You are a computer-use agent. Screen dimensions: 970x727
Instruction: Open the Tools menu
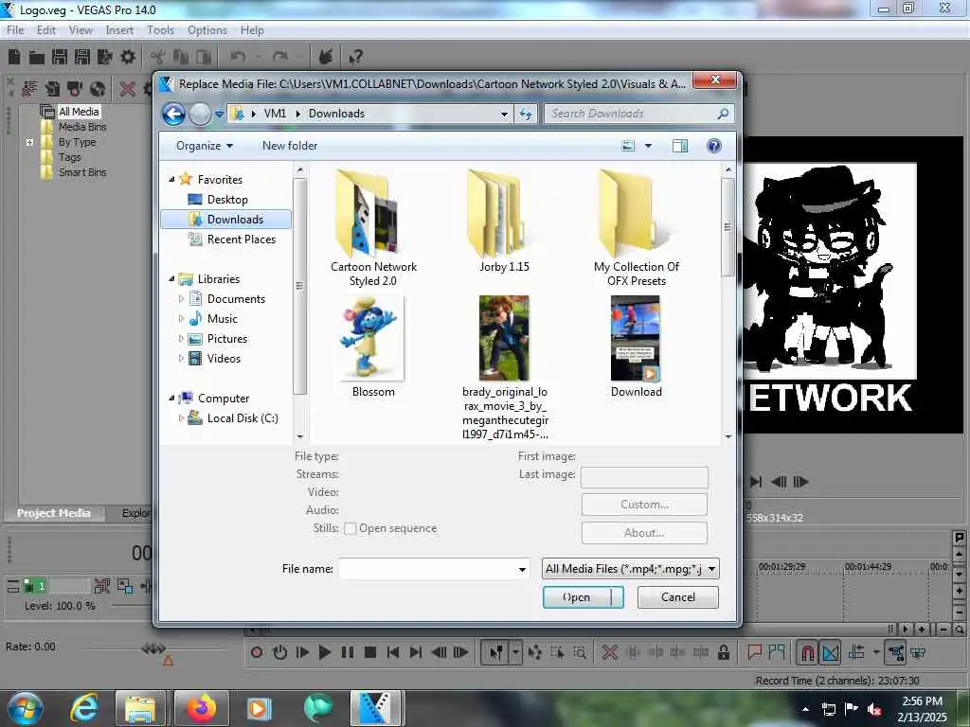[x=161, y=30]
